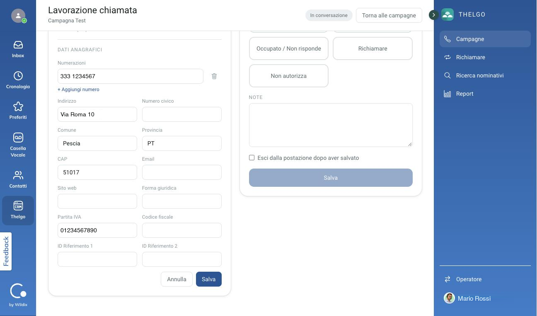Click the Indirizzo field Via Roma 10
The width and height of the screenshot is (537, 316).
tap(97, 114)
